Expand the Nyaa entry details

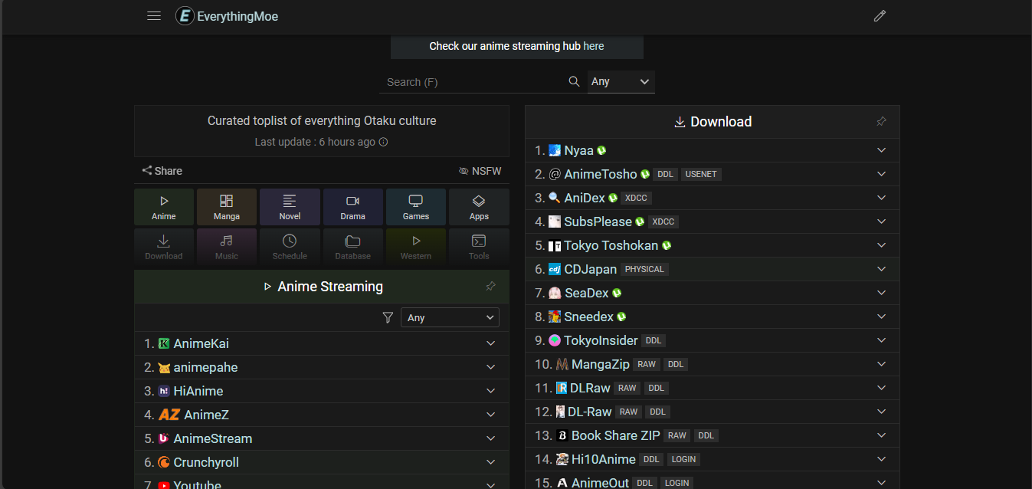point(882,150)
